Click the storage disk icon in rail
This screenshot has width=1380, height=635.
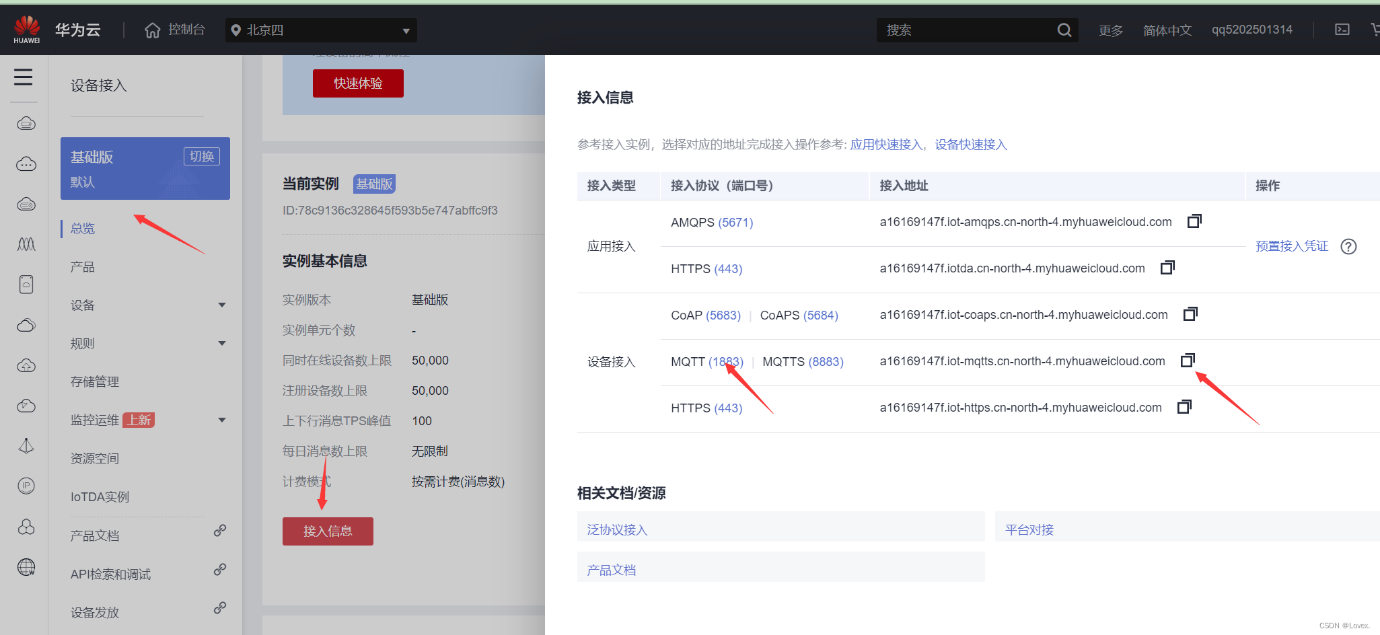click(26, 285)
